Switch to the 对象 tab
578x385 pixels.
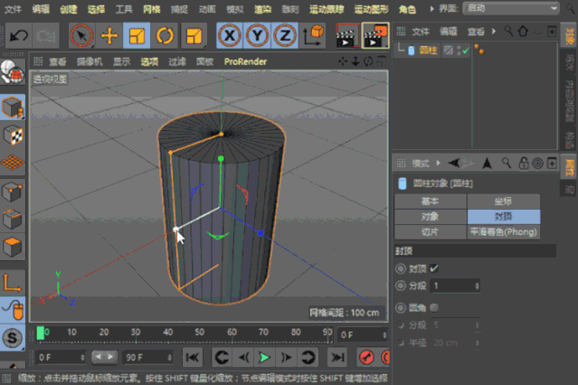431,217
